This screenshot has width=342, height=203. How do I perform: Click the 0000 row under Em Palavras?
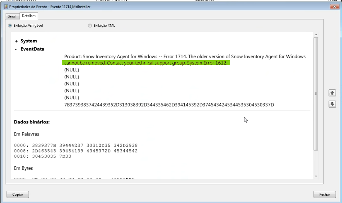(76, 145)
